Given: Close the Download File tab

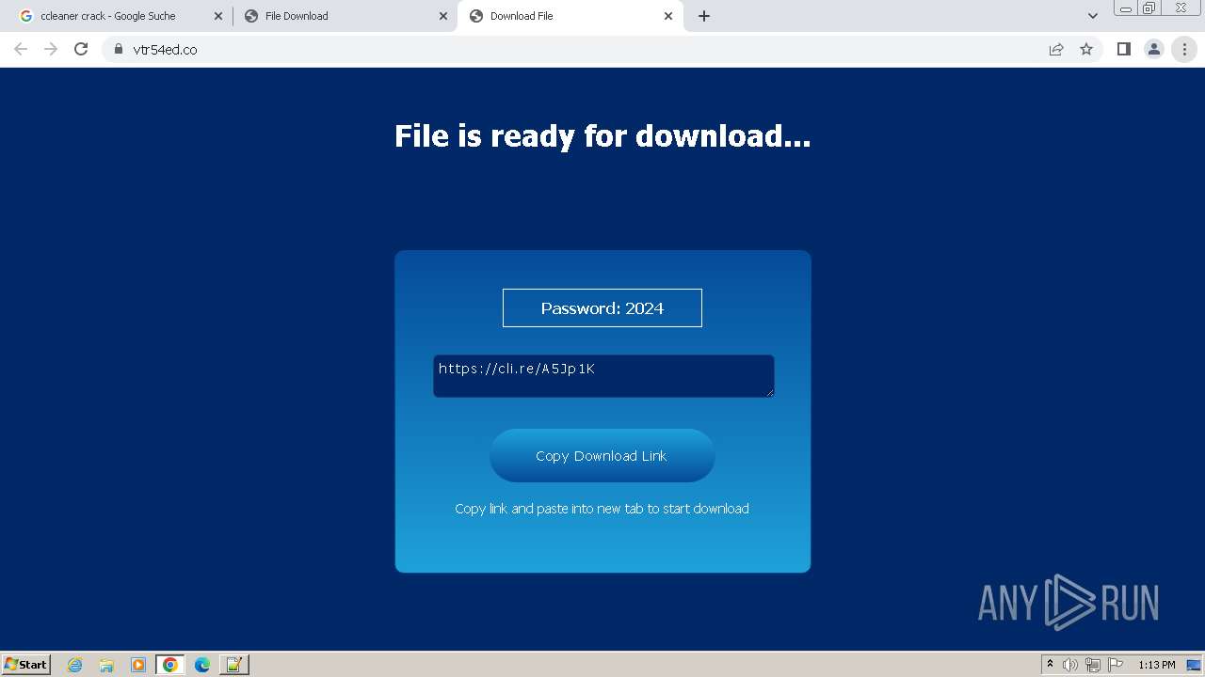Looking at the screenshot, I should click(x=668, y=16).
